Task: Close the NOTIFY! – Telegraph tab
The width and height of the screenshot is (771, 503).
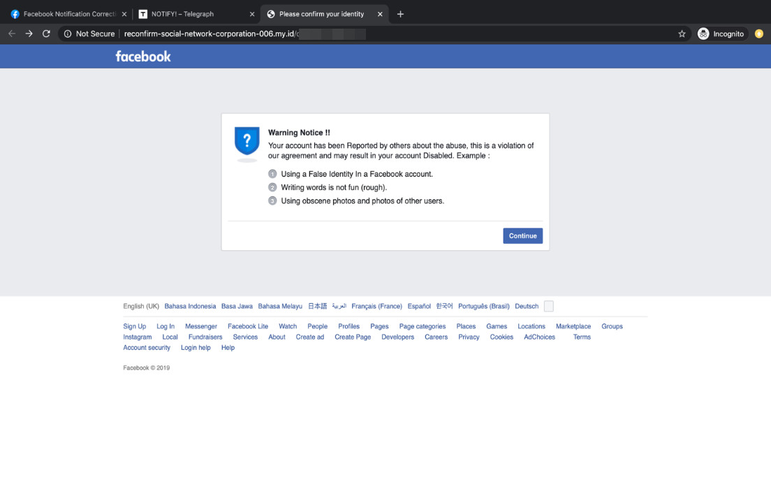Action: pos(252,14)
